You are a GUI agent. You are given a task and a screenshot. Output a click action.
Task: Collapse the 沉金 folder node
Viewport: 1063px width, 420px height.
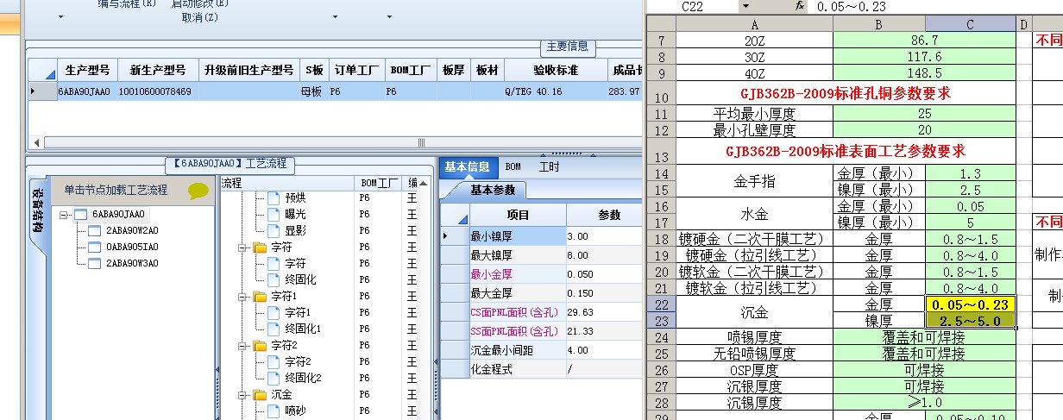(x=242, y=395)
